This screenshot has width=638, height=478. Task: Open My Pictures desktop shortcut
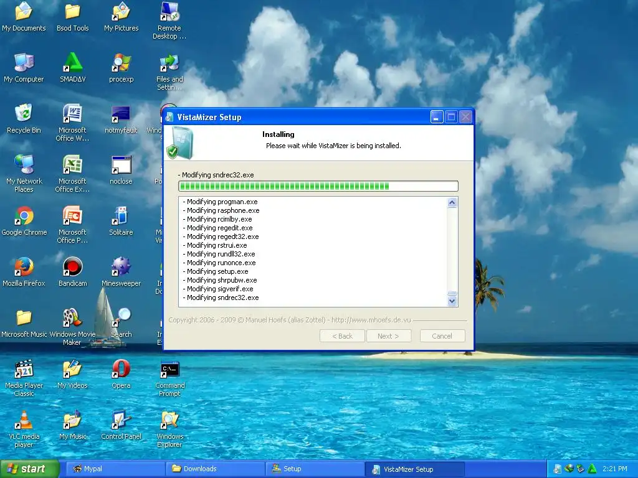121,17
